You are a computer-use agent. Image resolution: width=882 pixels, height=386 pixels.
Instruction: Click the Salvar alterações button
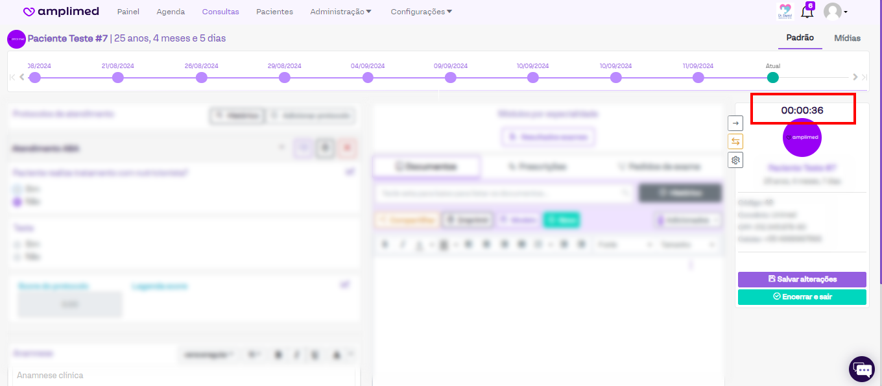click(x=802, y=279)
